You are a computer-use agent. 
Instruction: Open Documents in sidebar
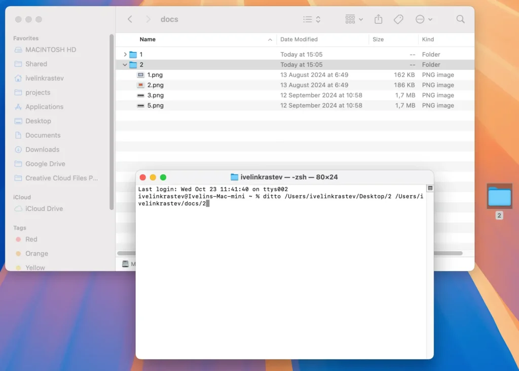tap(43, 135)
